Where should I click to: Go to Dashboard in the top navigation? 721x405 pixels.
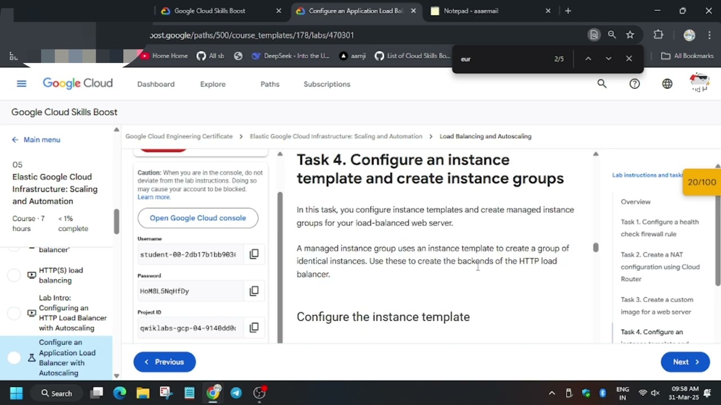point(156,84)
